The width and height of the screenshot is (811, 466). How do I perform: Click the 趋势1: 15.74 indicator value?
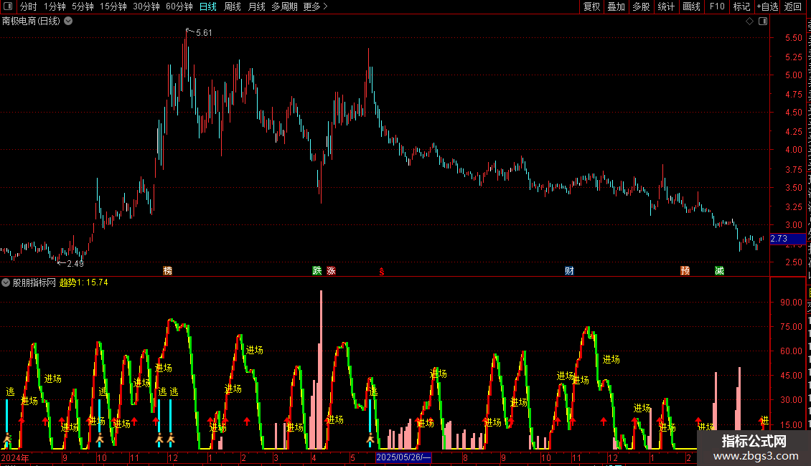point(84,282)
